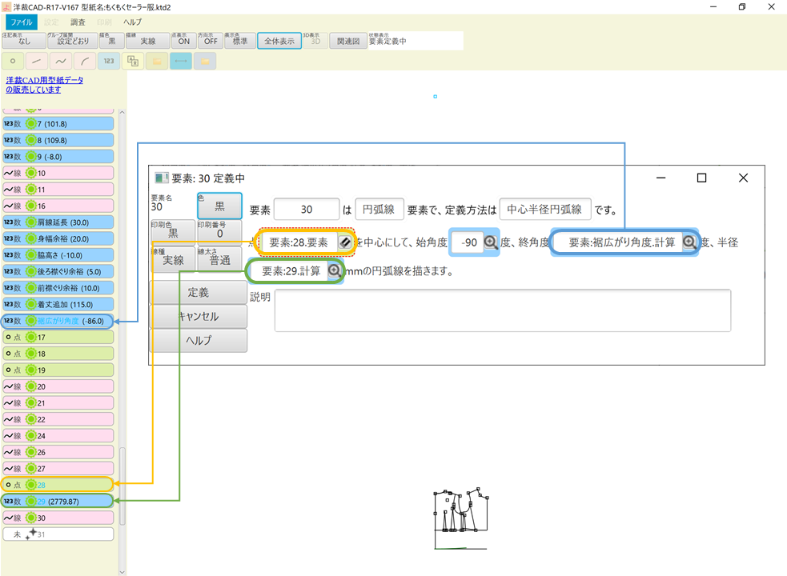Click the 黒 color swatch in the dialog
The image size is (787, 576).
pos(219,206)
